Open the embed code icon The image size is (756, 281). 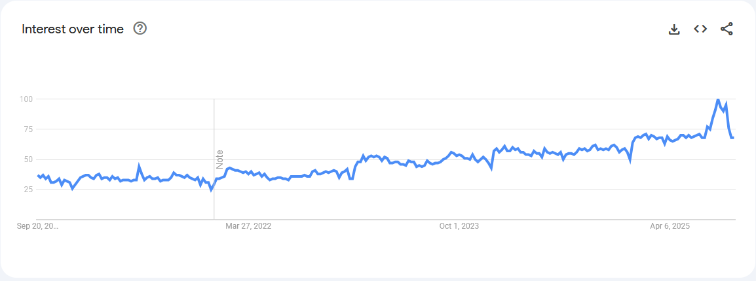point(700,29)
